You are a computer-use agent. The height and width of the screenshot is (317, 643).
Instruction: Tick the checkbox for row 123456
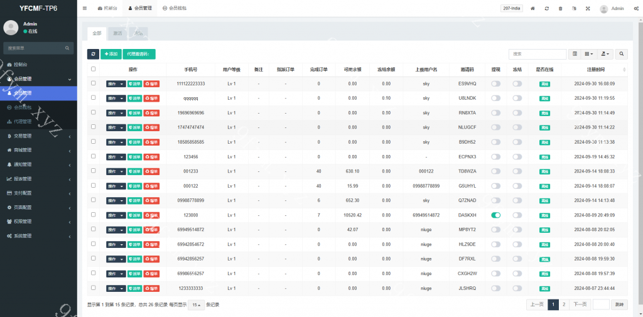point(93,156)
